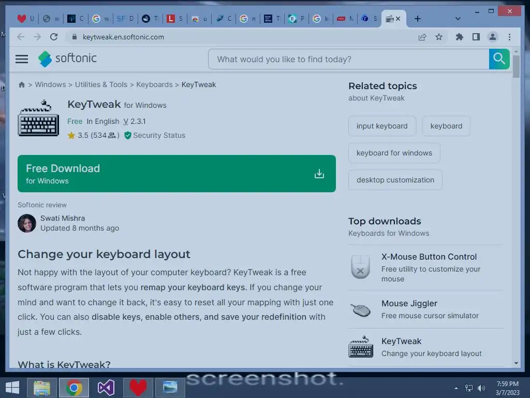The height and width of the screenshot is (398, 530).
Task: Click the browser forward arrow
Action: tap(37, 37)
